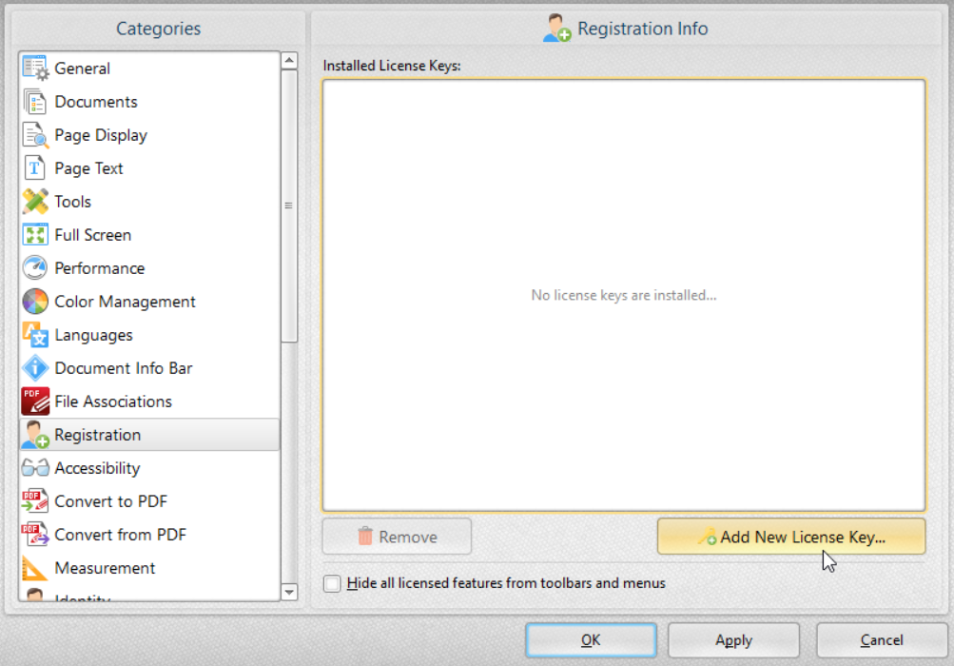The height and width of the screenshot is (666, 954).
Task: Click the Measurement triangle ruler icon
Action: coord(35,568)
